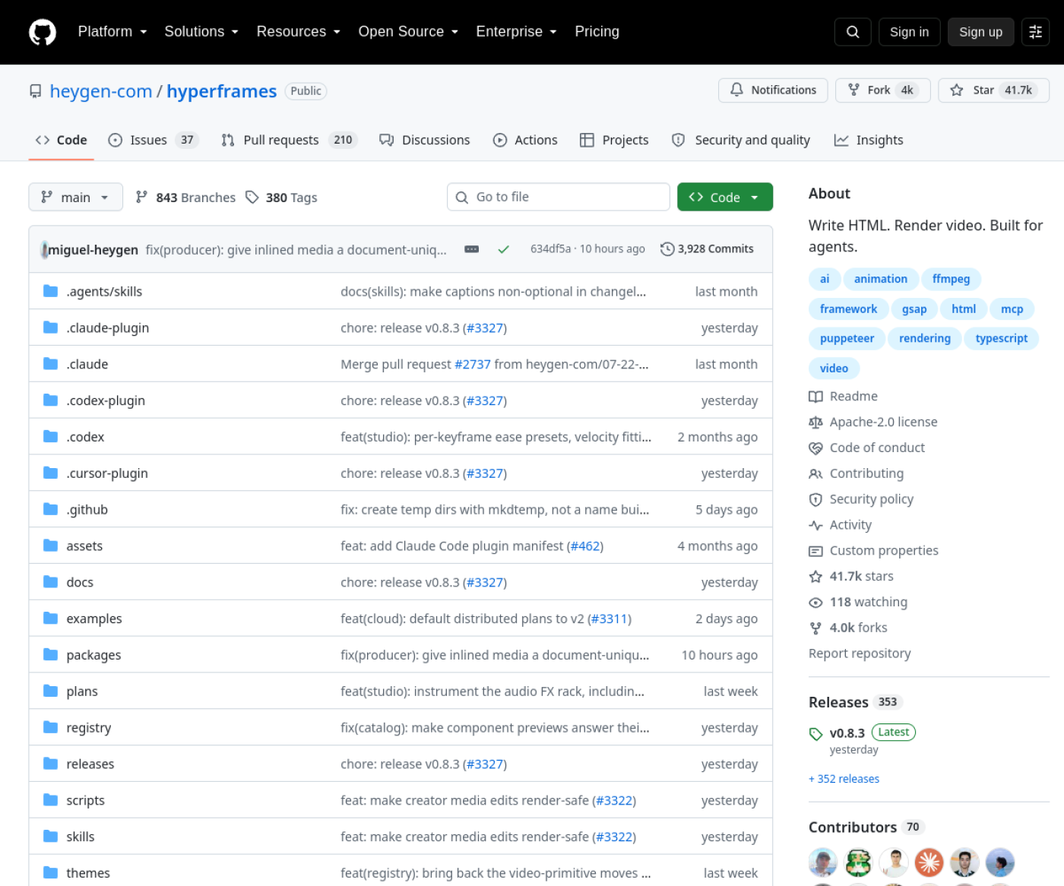Click the tag icon beside v0.8.3 release
This screenshot has height=886, width=1064.
[815, 734]
